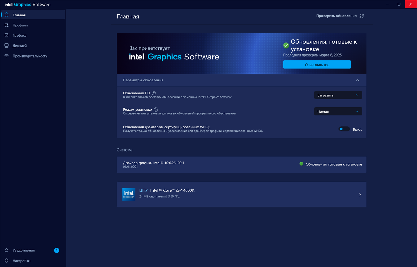Screen dimensions: 417x267
Task: Click the Установить все button
Action: [x=317, y=64]
